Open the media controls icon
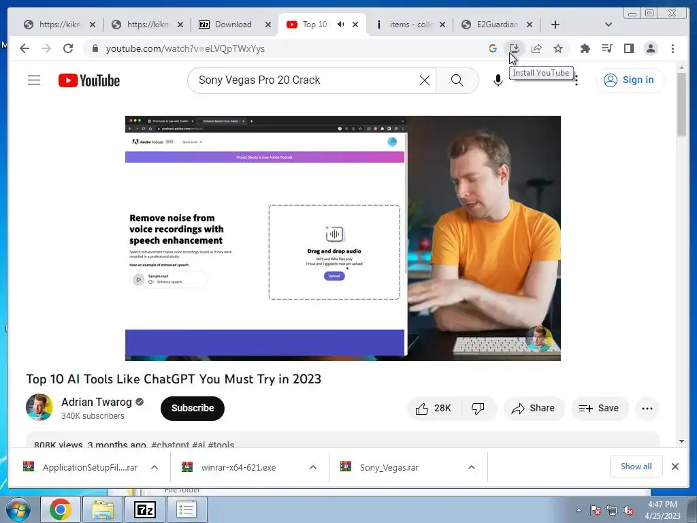697x523 pixels. [606, 48]
